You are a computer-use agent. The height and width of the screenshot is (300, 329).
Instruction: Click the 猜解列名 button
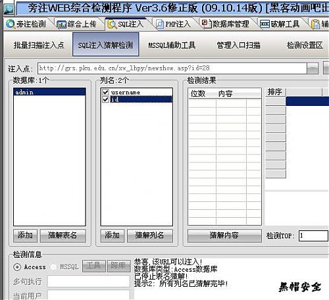point(150,236)
